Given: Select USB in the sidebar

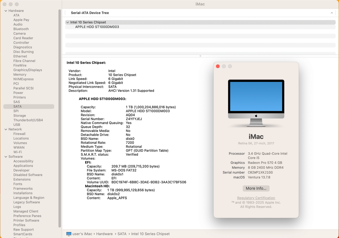Looking at the screenshot, I should (x=17, y=125).
